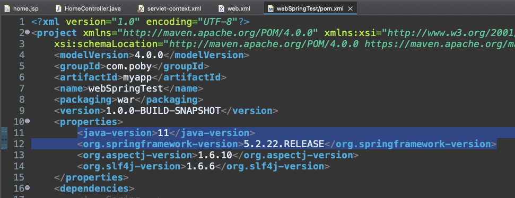
Task: Click the Maven pom.xml file icon
Action: pos(270,8)
